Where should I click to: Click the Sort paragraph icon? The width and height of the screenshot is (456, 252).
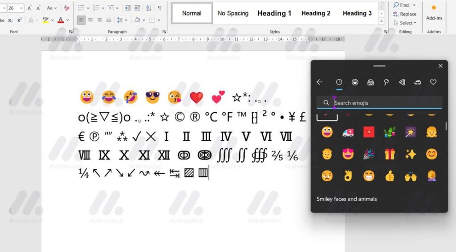coord(149,8)
